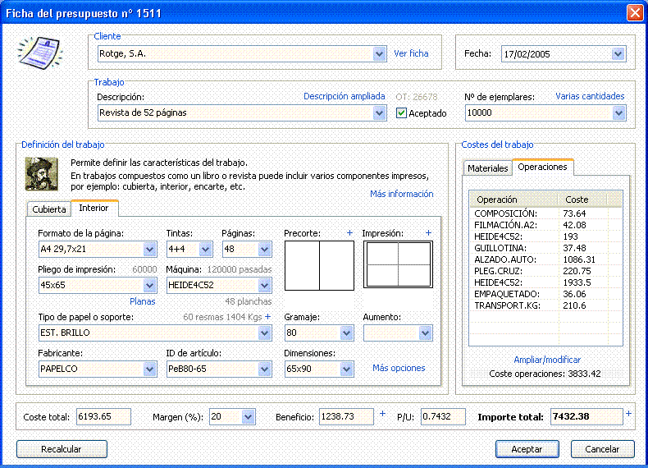Expand the Pliego de impresión dropdown

click(x=149, y=285)
